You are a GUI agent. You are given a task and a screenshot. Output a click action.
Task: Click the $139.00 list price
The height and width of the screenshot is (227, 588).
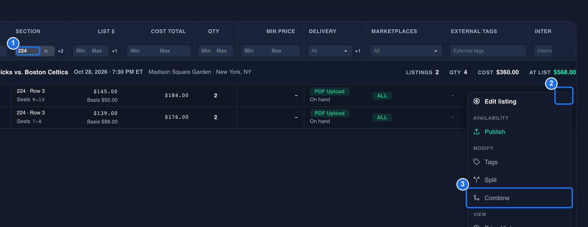[106, 113]
